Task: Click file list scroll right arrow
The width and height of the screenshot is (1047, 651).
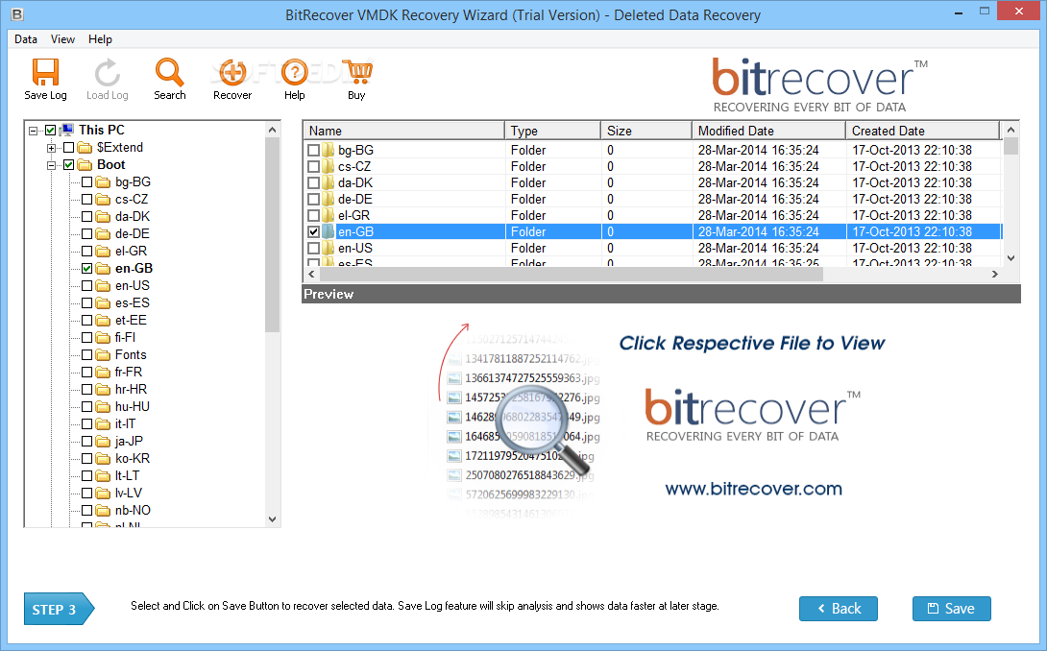Action: [994, 275]
